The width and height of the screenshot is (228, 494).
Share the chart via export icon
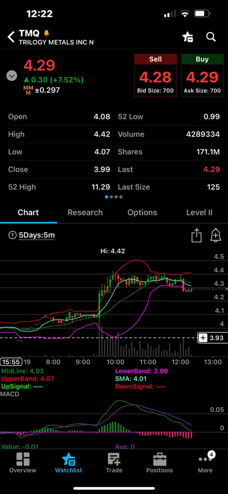coord(196,235)
